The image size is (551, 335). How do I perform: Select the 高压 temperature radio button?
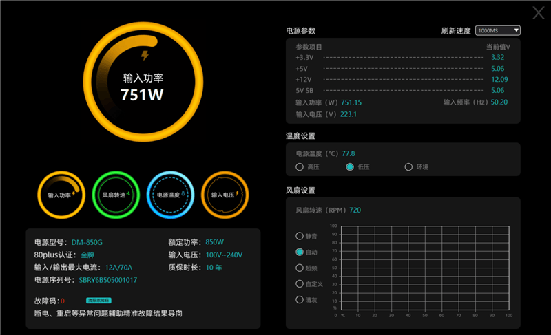[x=300, y=167]
